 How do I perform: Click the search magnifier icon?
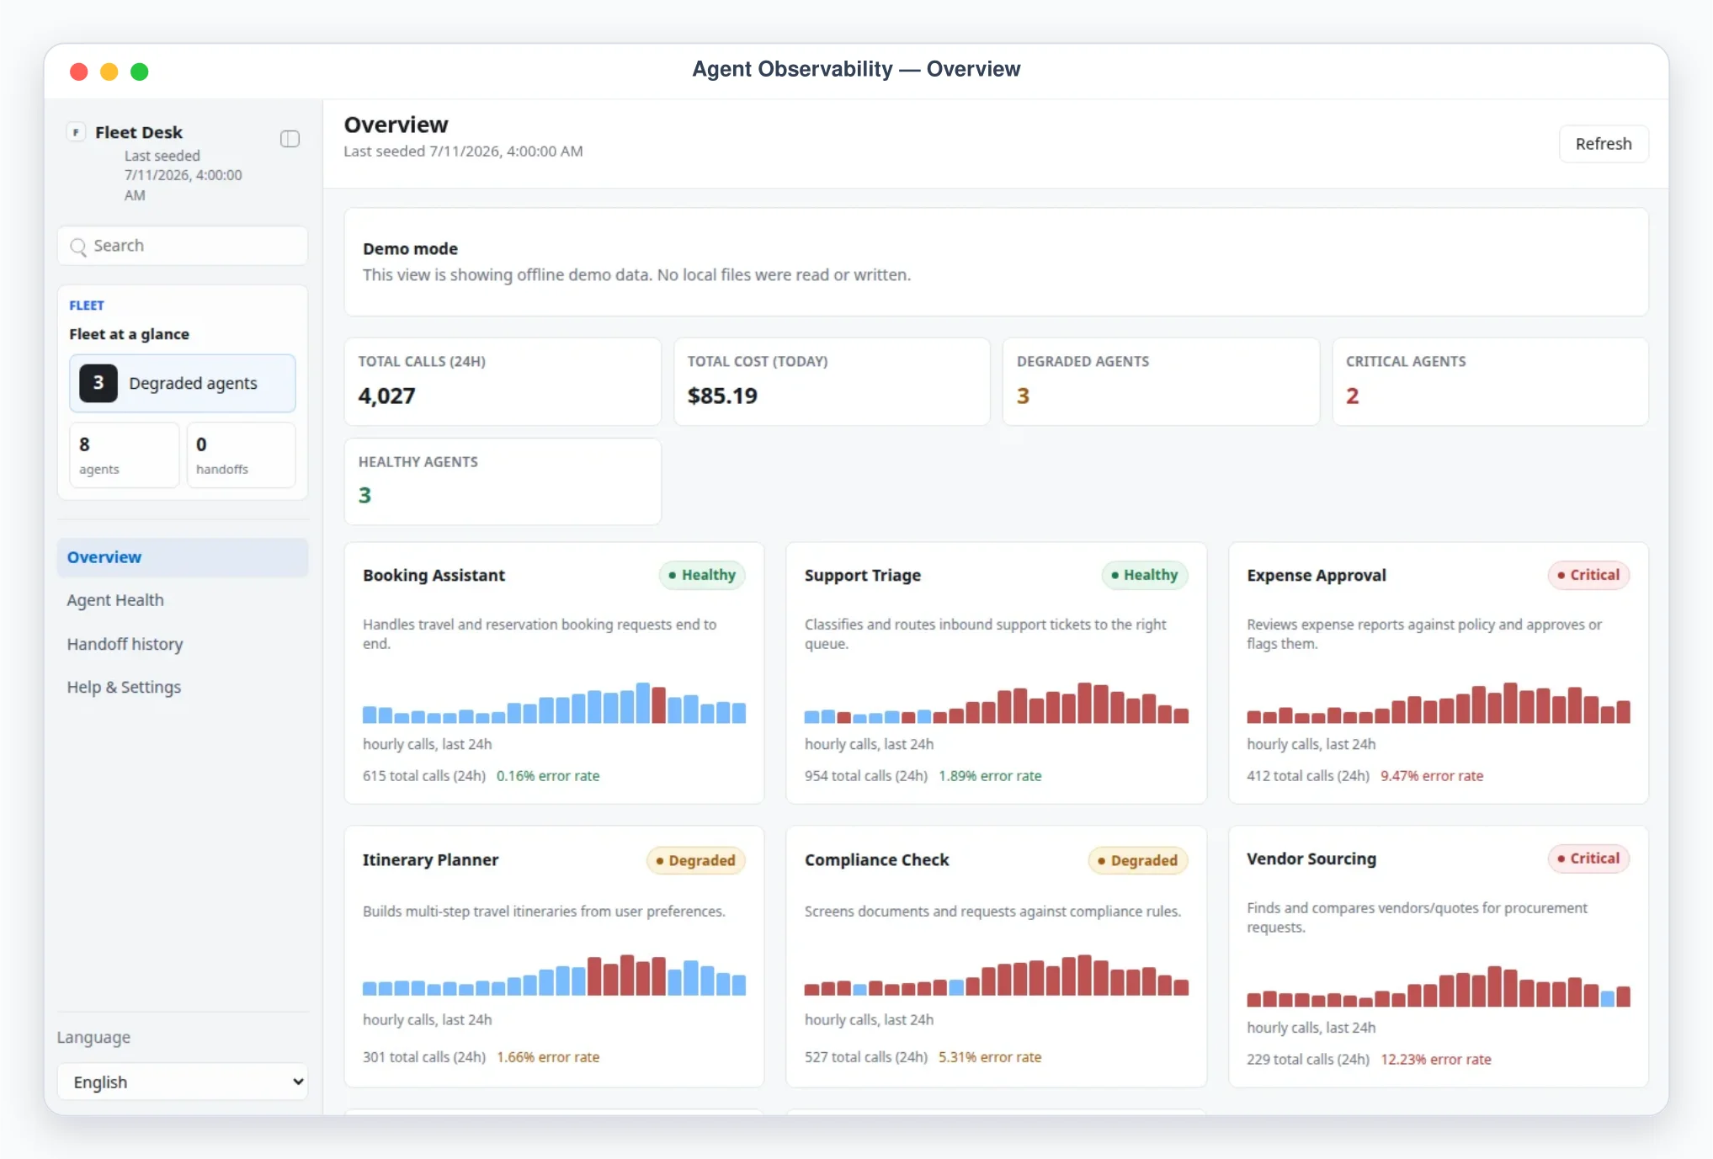78,247
